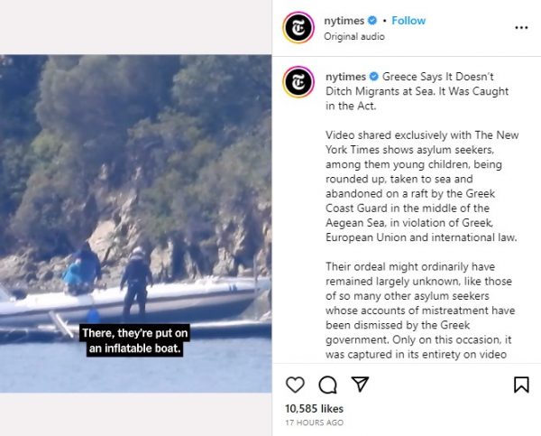Open nytimes username in the caption
The image size is (541, 436).
[345, 77]
